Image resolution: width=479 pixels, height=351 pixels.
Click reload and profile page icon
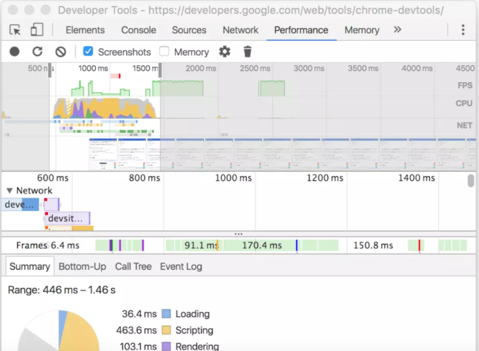pos(37,52)
